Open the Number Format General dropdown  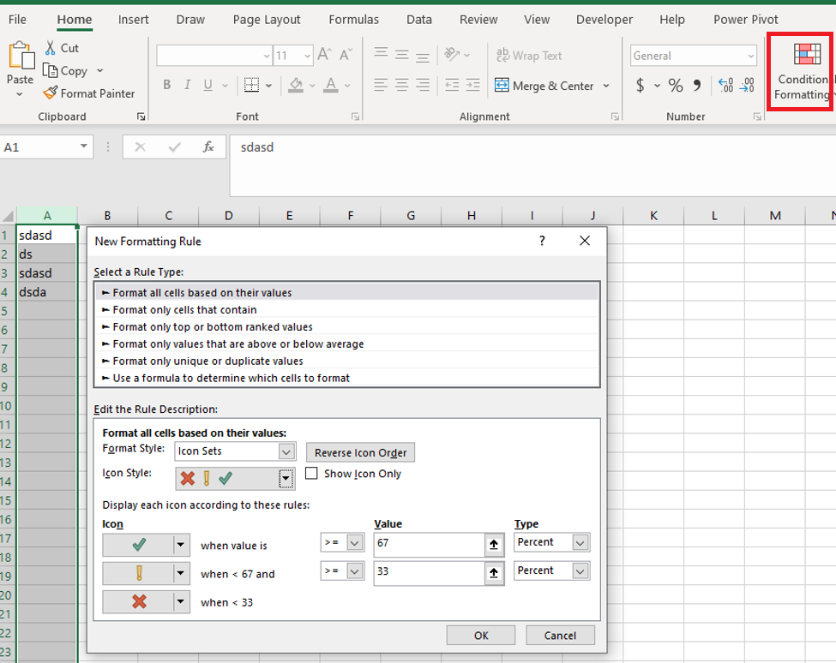click(x=751, y=56)
